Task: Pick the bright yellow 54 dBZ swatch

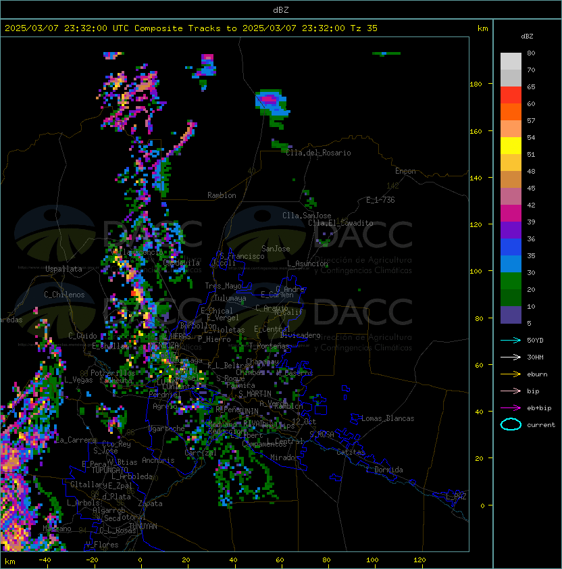Action: coord(511,146)
